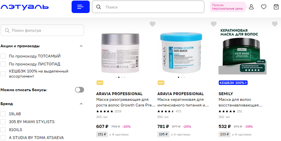Click the user profile icon
Image resolution: width=281 pixels, height=141 pixels.
[252, 7]
